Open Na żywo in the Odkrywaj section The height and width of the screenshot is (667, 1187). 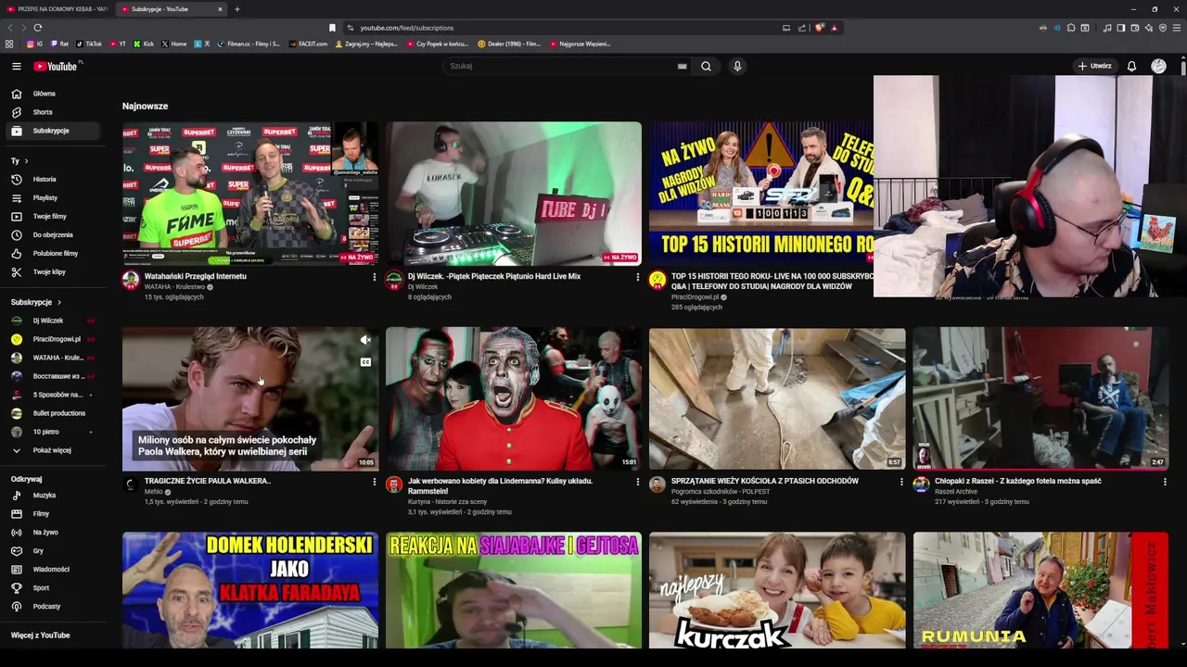55,533
